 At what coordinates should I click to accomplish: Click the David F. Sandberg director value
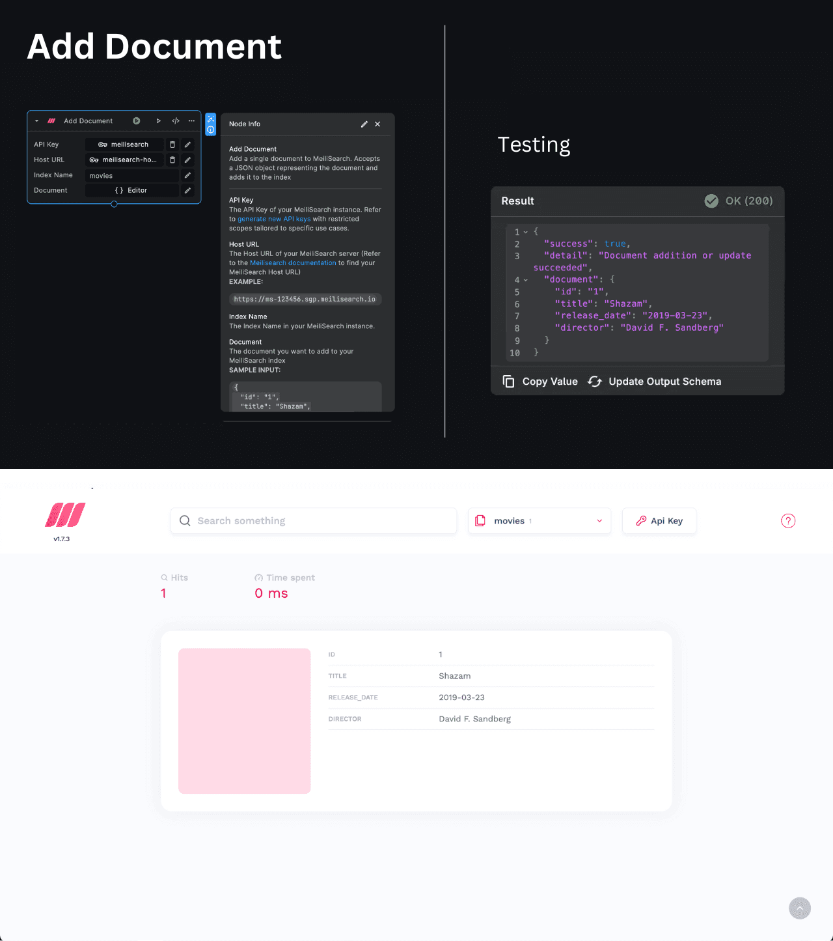[x=475, y=719]
